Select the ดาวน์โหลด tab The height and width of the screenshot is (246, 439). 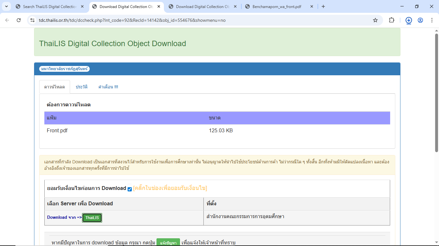click(55, 87)
